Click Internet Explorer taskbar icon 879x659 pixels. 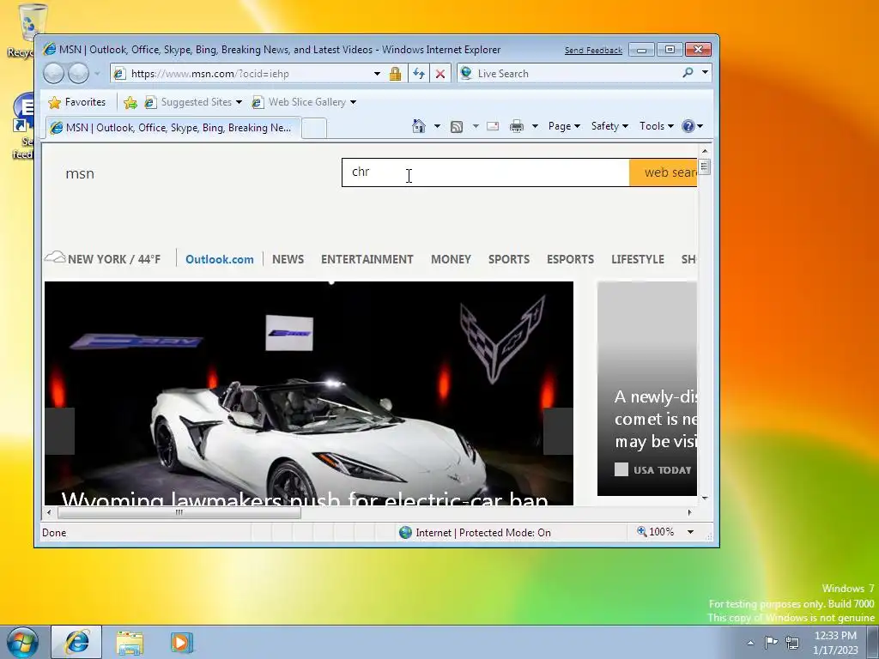point(76,642)
